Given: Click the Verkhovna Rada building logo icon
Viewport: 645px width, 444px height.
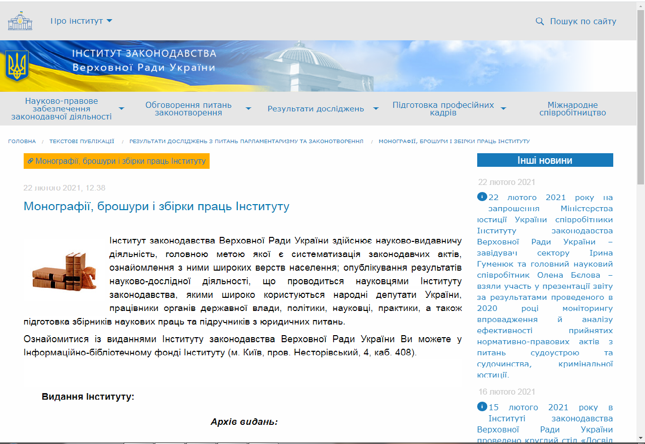Looking at the screenshot, I should [20, 21].
